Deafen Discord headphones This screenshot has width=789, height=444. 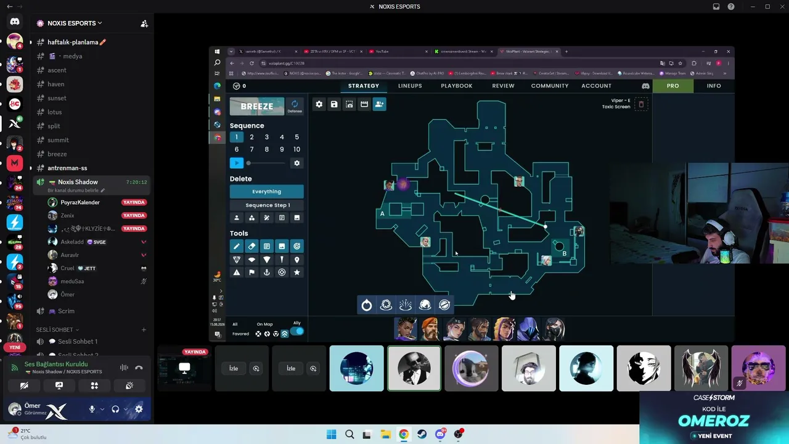pos(115,409)
